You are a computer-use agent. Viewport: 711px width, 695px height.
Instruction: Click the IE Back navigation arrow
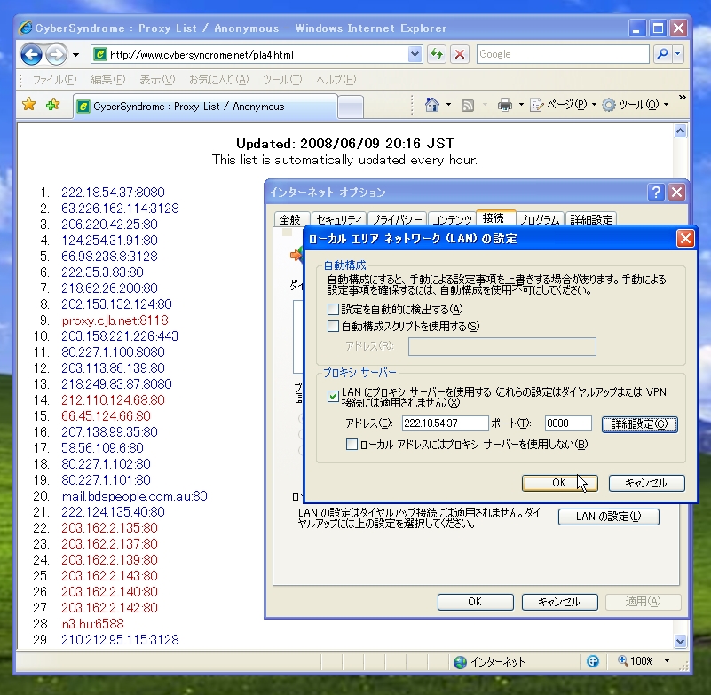point(31,55)
